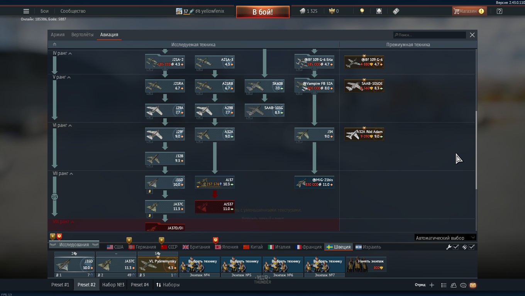The image size is (525, 296).
Task: Select the AJ37 aircraft being researched
Action: tap(215, 182)
